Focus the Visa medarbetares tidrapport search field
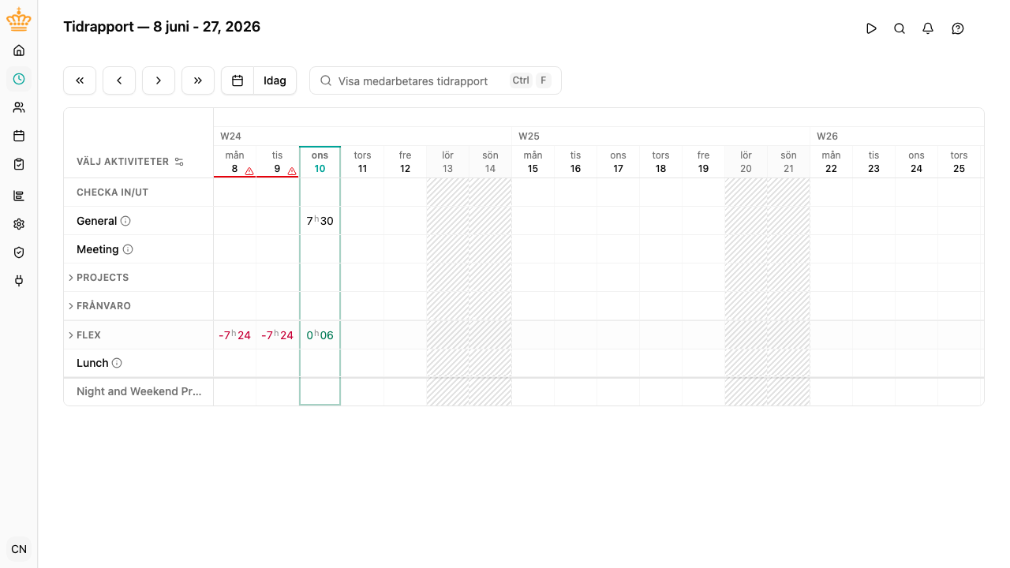This screenshot has height=568, width=1010. (x=436, y=80)
